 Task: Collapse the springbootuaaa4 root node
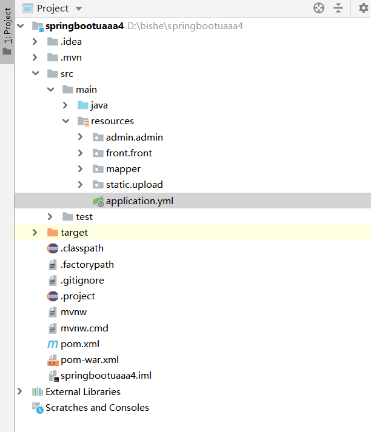[21, 26]
